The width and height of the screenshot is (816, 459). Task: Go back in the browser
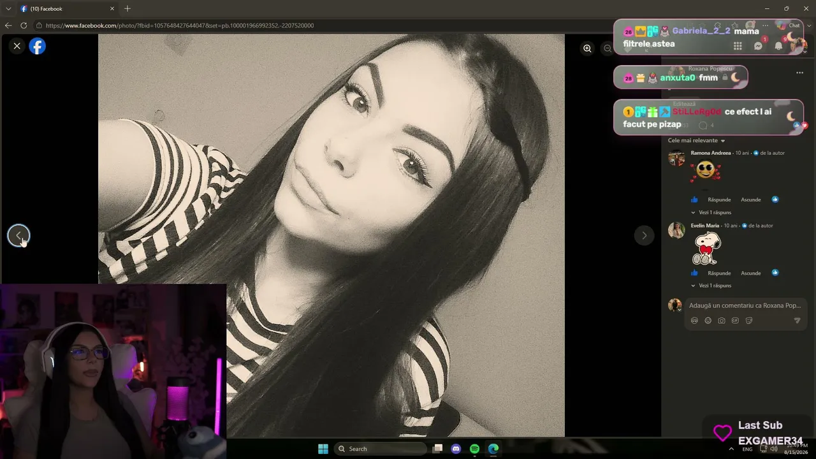[8, 25]
